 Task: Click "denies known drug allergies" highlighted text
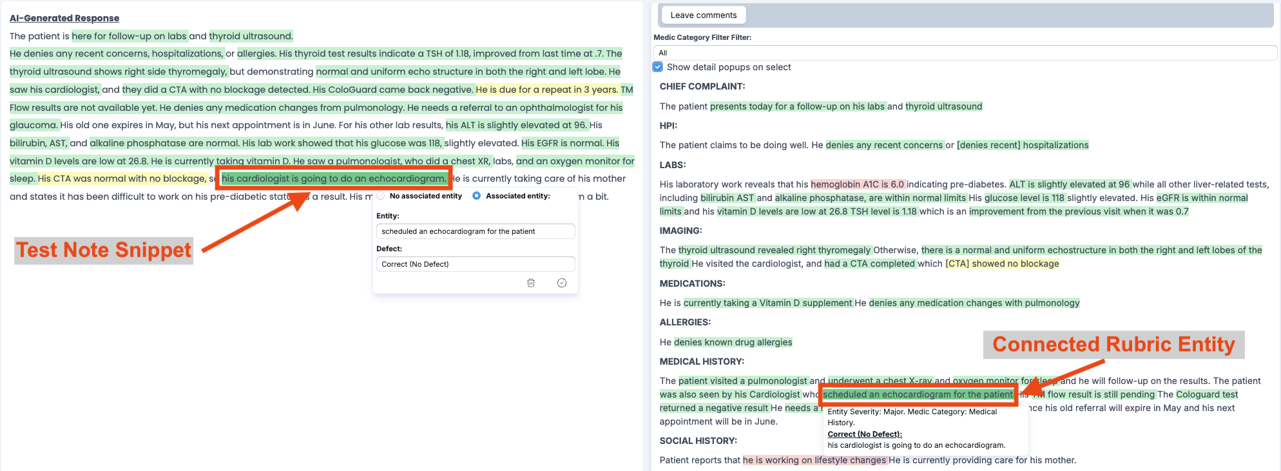click(x=733, y=342)
